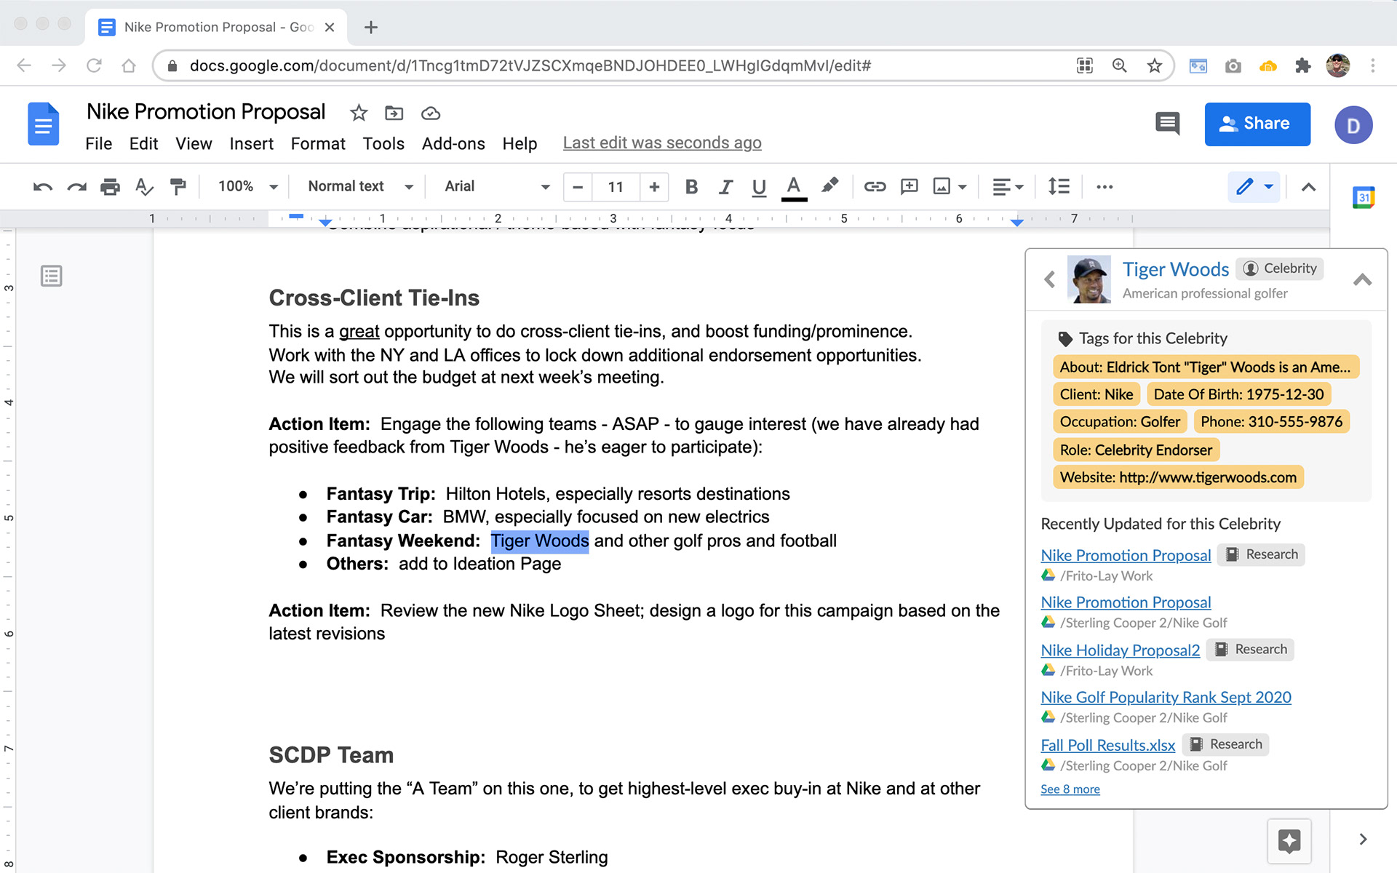The image size is (1397, 873).
Task: Open Google Calendar side panel icon
Action: (x=1363, y=197)
